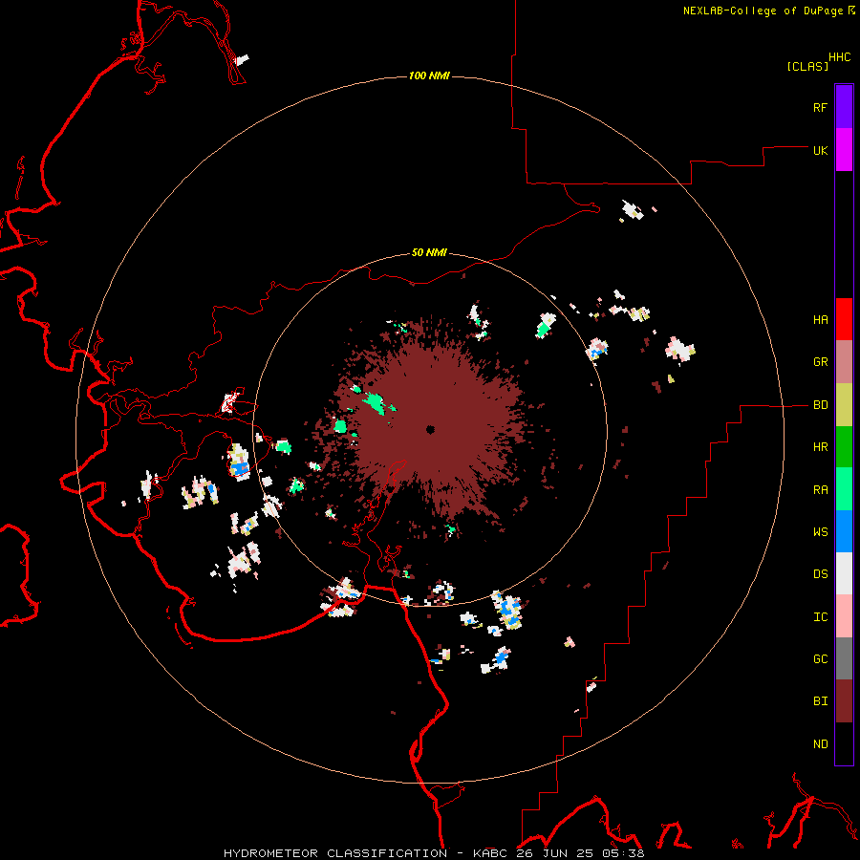This screenshot has height=860, width=860.
Task: Click the 'WS' legend label
Action: 821,531
